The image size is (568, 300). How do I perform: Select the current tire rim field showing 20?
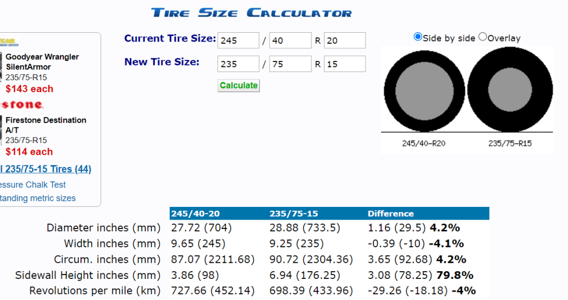(x=344, y=40)
